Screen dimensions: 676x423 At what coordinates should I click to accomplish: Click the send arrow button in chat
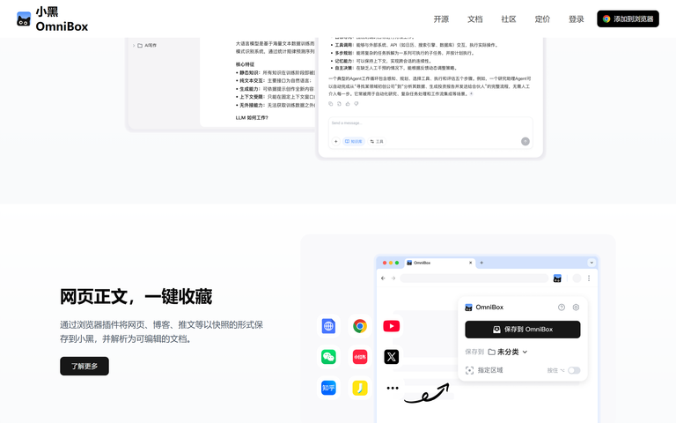click(x=525, y=142)
